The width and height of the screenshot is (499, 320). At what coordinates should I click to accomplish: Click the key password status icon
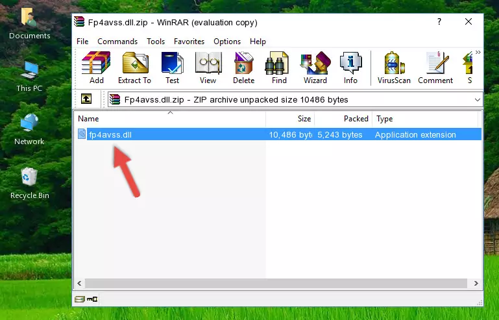[92, 299]
